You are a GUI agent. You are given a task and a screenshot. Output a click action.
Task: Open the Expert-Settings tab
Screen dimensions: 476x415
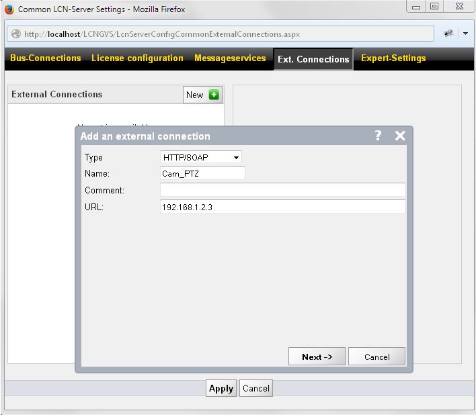pos(393,58)
